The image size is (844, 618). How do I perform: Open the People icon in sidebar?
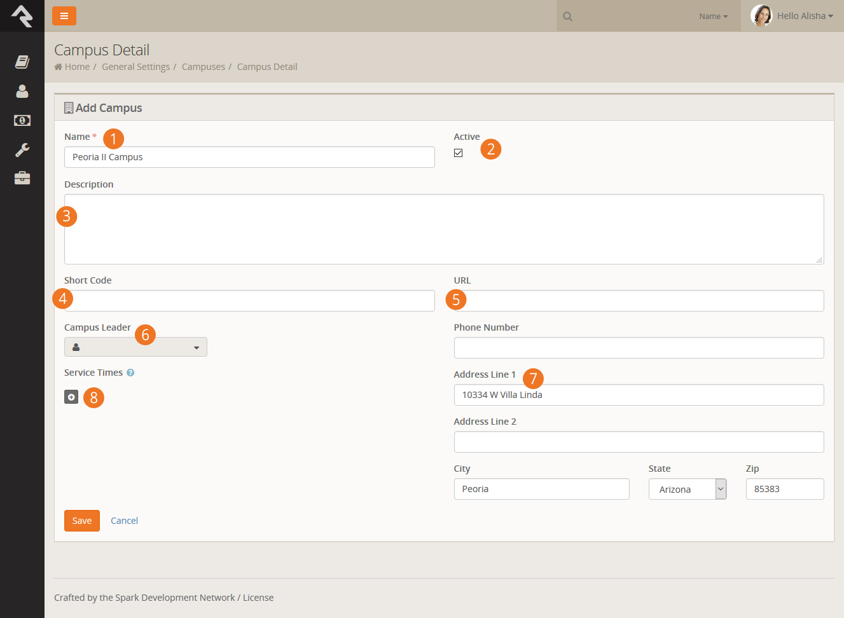22,91
